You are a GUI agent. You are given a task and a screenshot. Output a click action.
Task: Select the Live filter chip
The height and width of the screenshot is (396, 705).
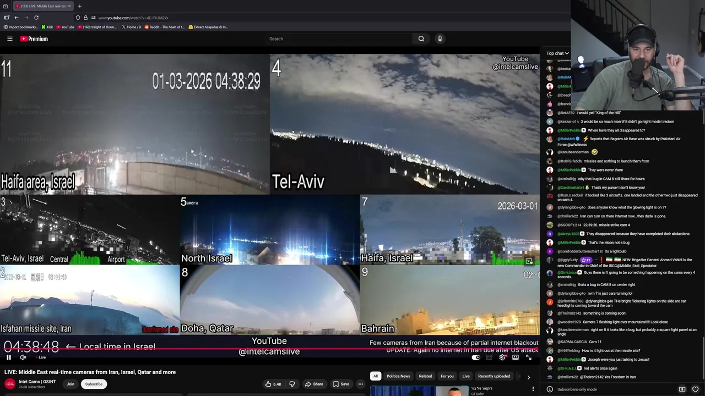(466, 376)
